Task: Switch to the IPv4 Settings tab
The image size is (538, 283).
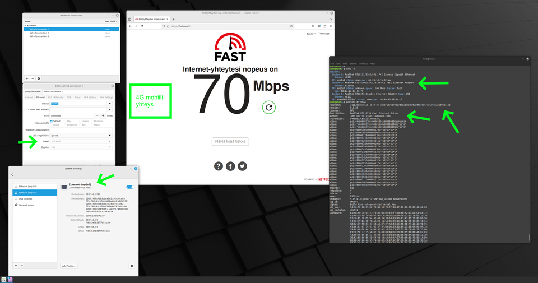Action: pyautogui.click(x=90, y=98)
